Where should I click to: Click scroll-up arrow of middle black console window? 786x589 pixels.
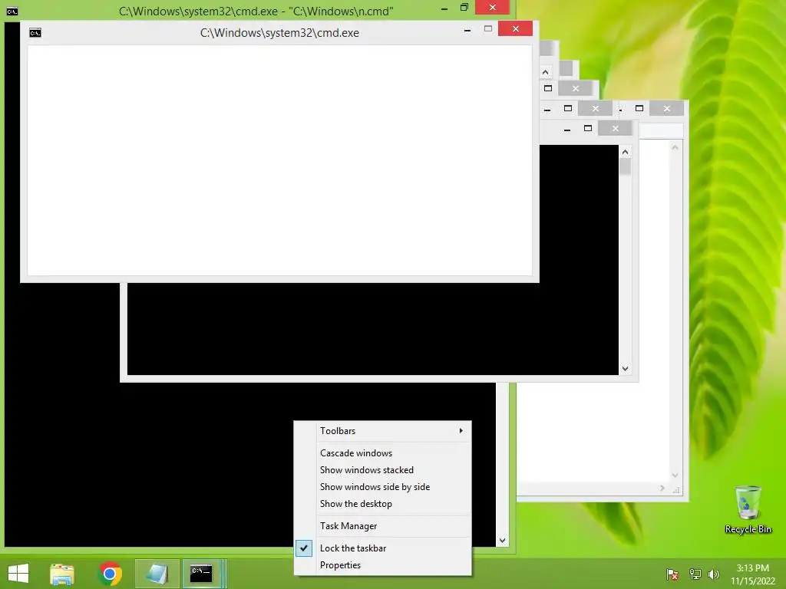[625, 152]
